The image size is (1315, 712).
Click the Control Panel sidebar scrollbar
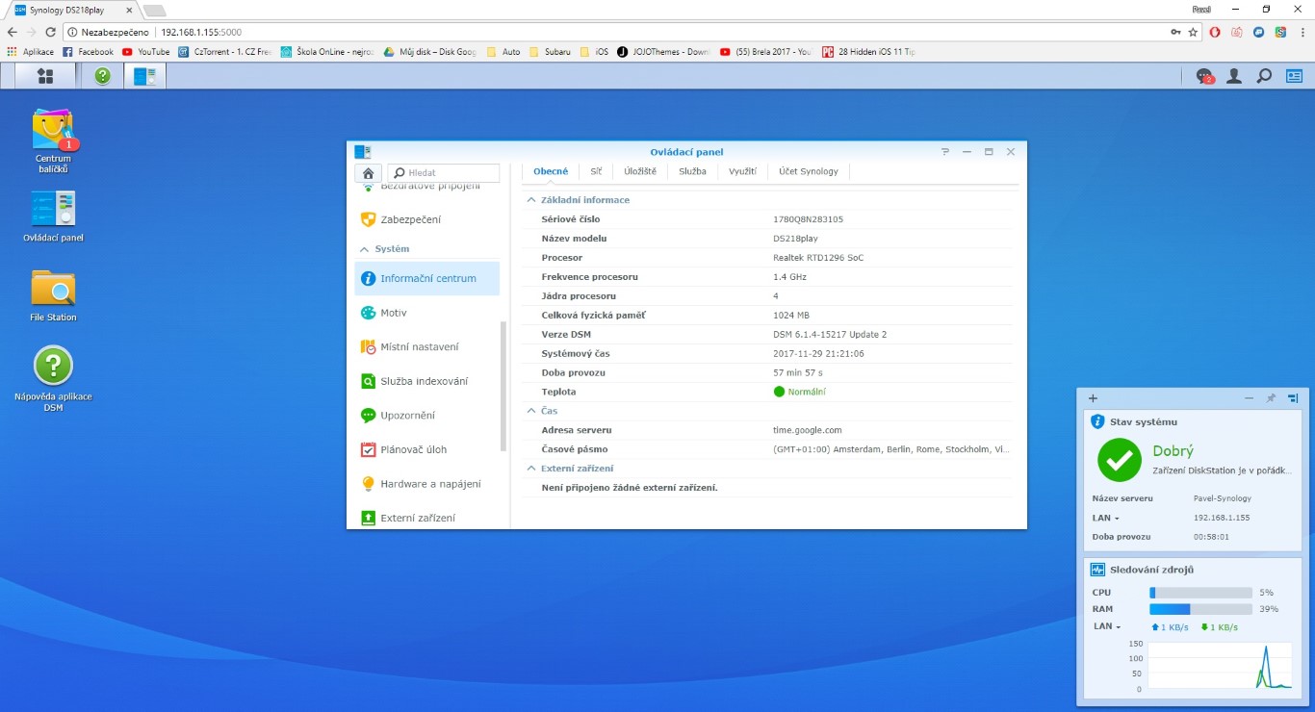503,385
